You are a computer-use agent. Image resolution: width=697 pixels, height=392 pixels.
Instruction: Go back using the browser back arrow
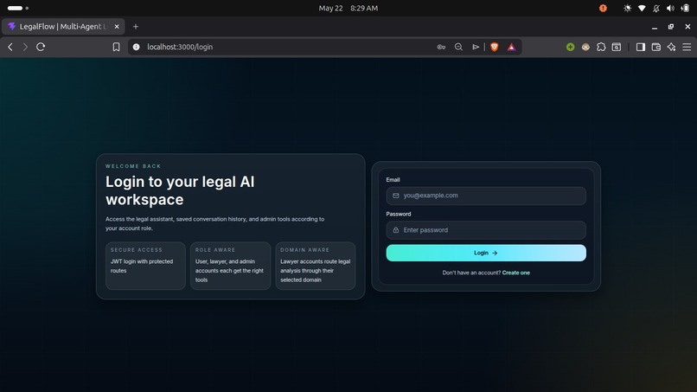tap(10, 47)
